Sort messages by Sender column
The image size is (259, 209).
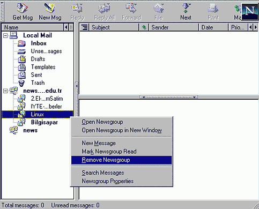(x=174, y=27)
